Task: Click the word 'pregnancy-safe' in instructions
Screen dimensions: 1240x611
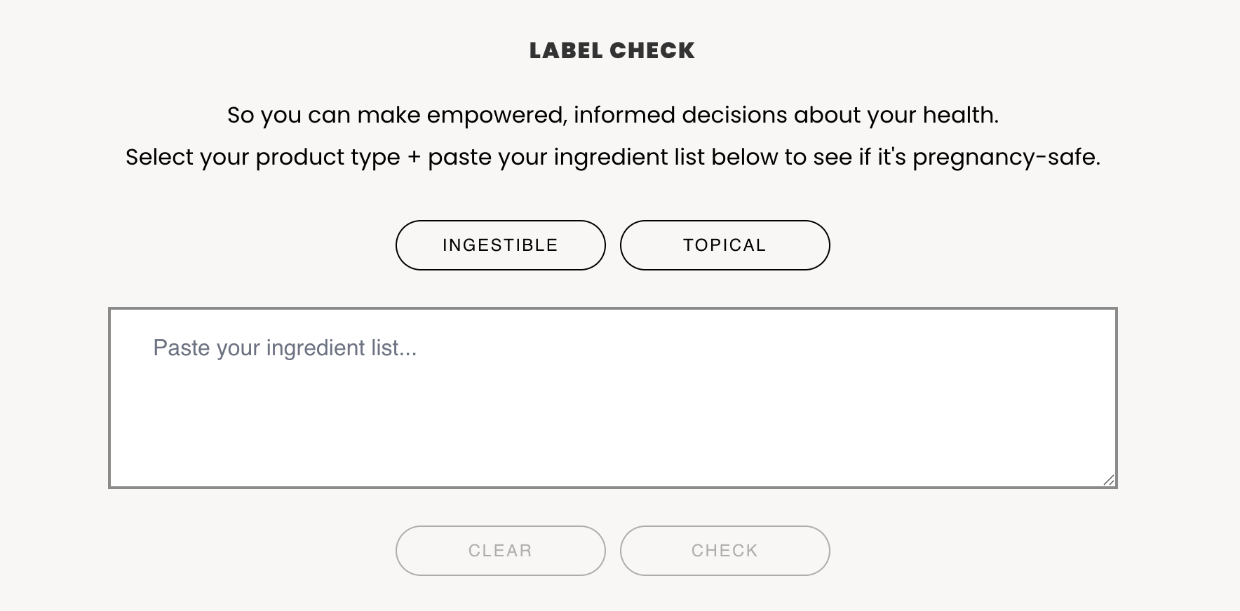Action: pyautogui.click(x=1004, y=157)
